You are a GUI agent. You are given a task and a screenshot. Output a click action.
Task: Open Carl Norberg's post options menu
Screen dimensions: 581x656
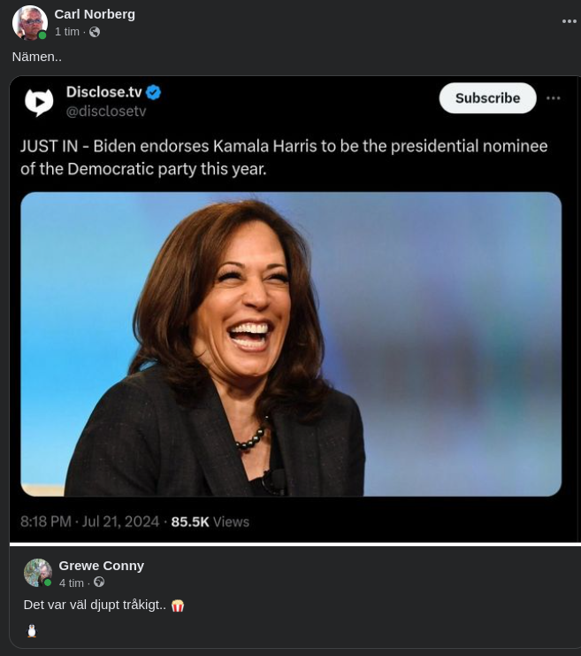tap(569, 21)
